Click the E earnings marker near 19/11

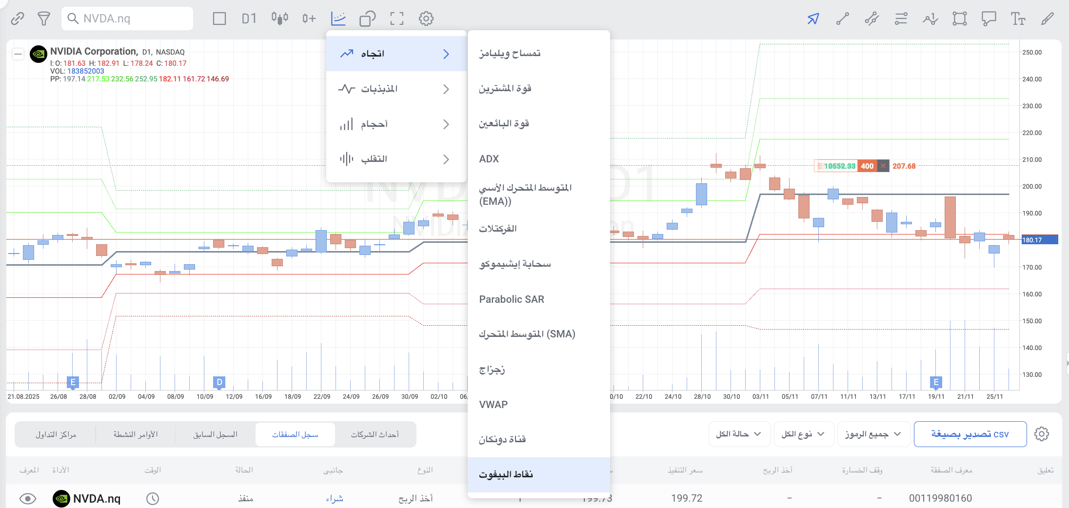pyautogui.click(x=935, y=382)
